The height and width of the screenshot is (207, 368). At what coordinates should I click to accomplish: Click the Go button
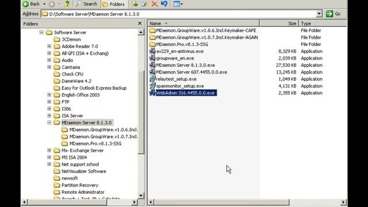pos(333,14)
